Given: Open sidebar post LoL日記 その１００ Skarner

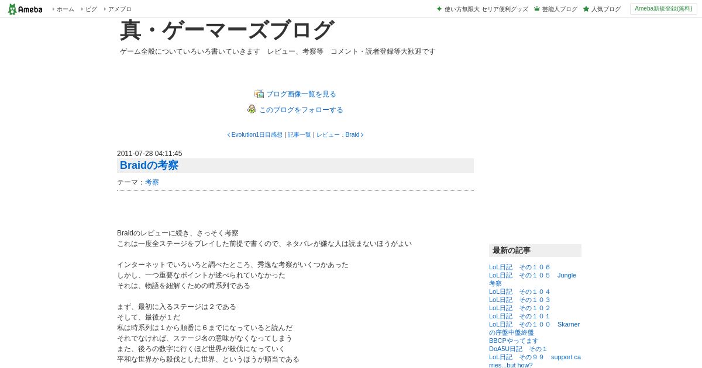Looking at the screenshot, I should [534, 328].
